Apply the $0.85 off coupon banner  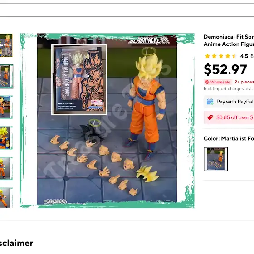tap(229, 117)
